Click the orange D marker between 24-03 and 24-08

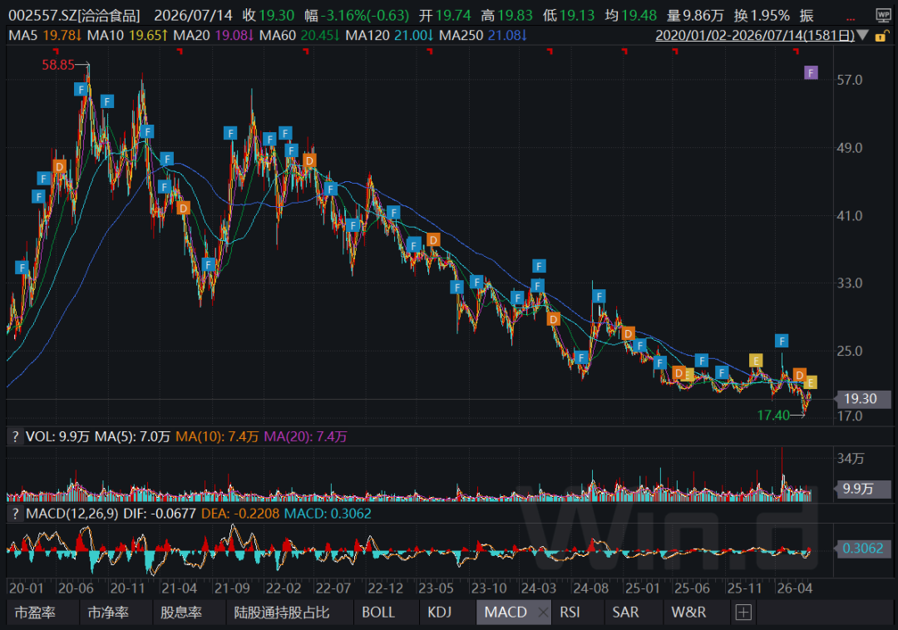tap(553, 319)
